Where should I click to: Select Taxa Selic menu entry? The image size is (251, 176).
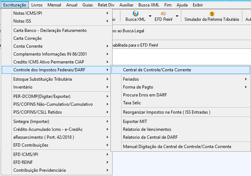pos(181,103)
